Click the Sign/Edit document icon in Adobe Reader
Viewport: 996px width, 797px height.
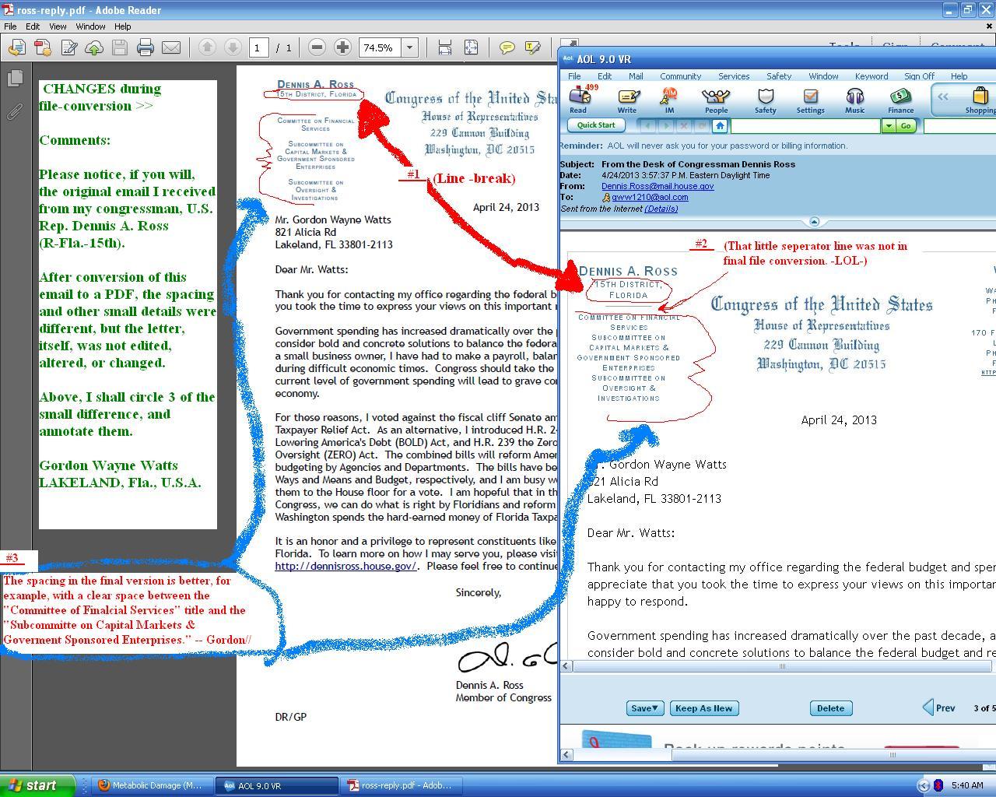point(68,47)
